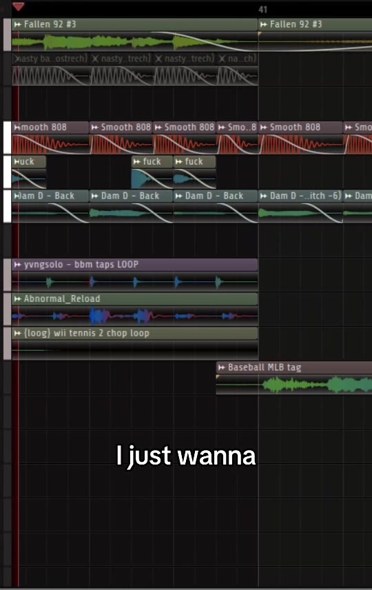This screenshot has height=590, width=372.
Task: Select the Dam D -..itch -6) clip title
Action: point(305,196)
